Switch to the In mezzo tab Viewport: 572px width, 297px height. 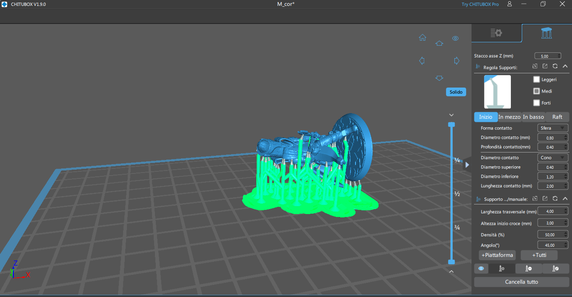(x=509, y=117)
